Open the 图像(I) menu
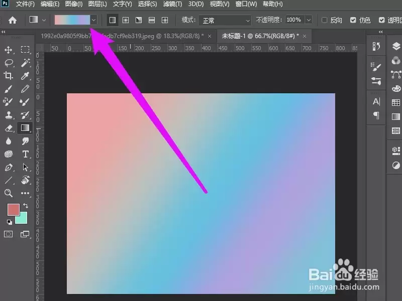The image size is (402, 301). click(73, 4)
